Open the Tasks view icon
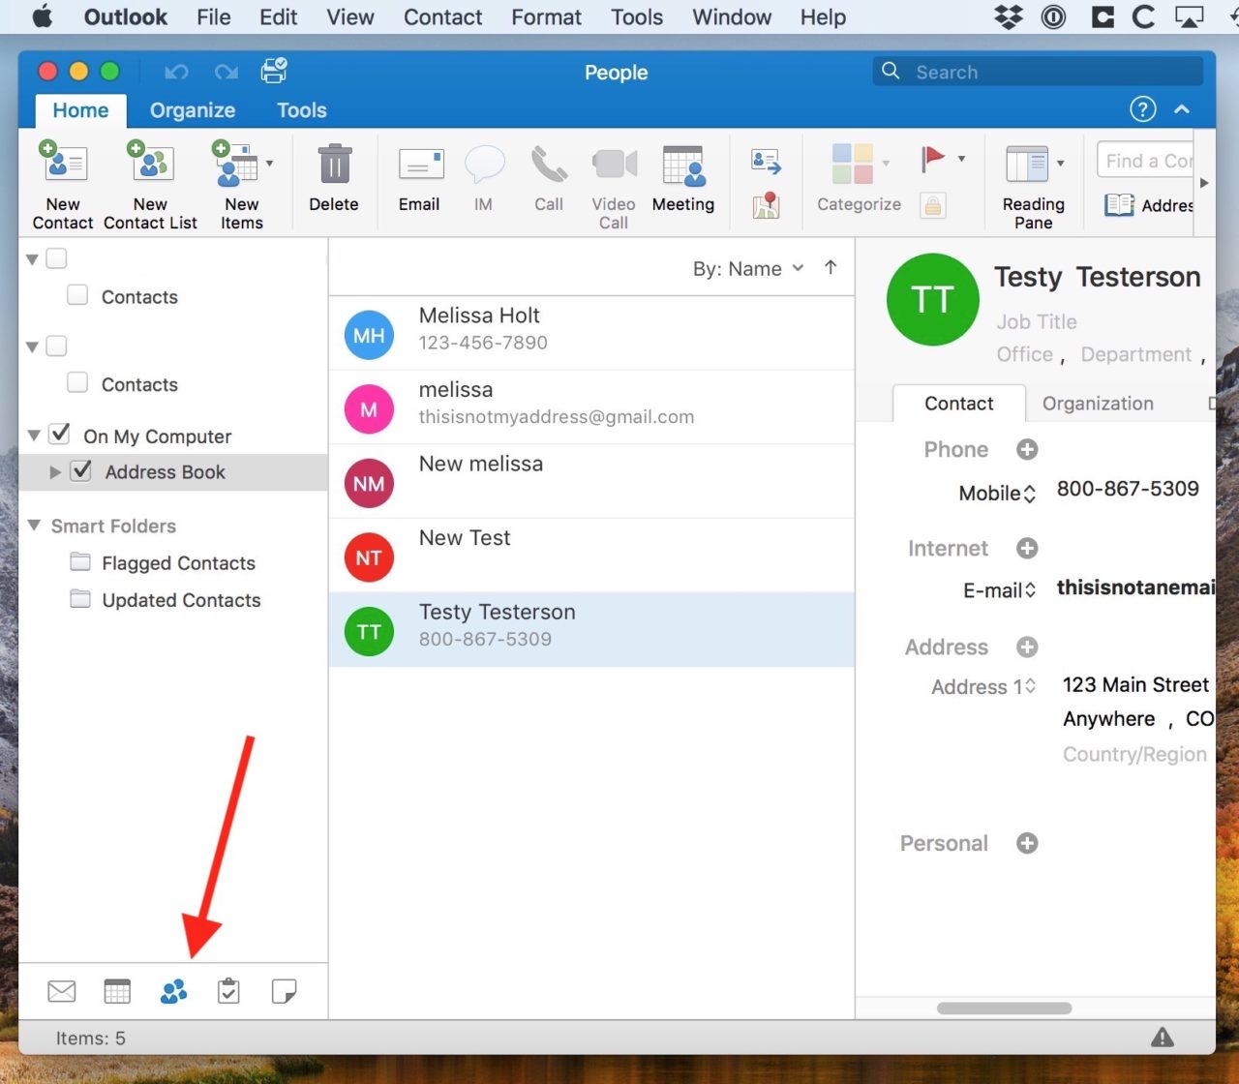This screenshot has width=1239, height=1084. pos(228,991)
